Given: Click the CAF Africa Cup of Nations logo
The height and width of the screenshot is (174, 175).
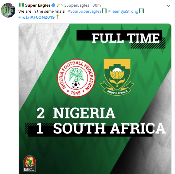Looking at the screenshot, I should (30, 164).
